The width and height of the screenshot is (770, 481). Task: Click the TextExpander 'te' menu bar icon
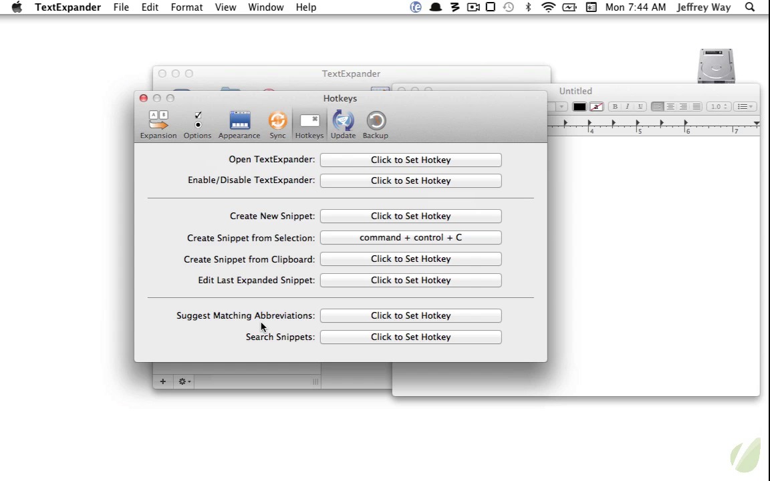[x=416, y=7]
